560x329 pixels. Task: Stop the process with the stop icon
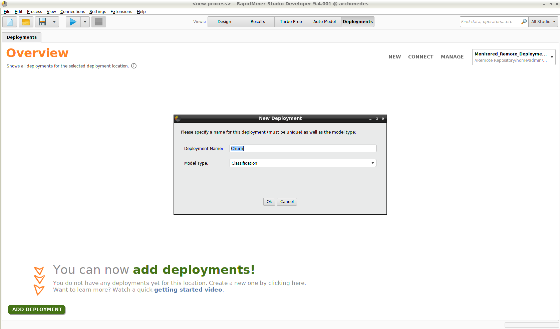click(x=99, y=22)
